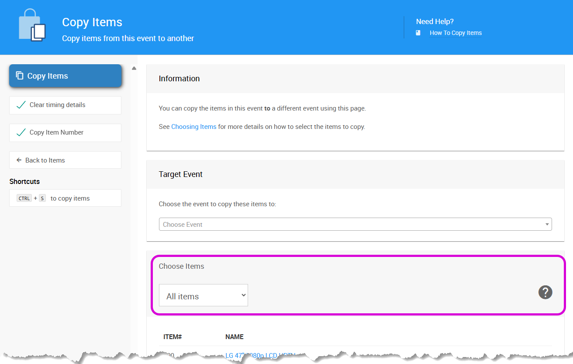The width and height of the screenshot is (573, 364).
Task: Expand the All items selector
Action: pyautogui.click(x=203, y=296)
